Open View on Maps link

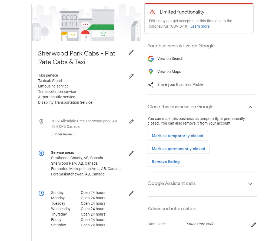tap(169, 71)
